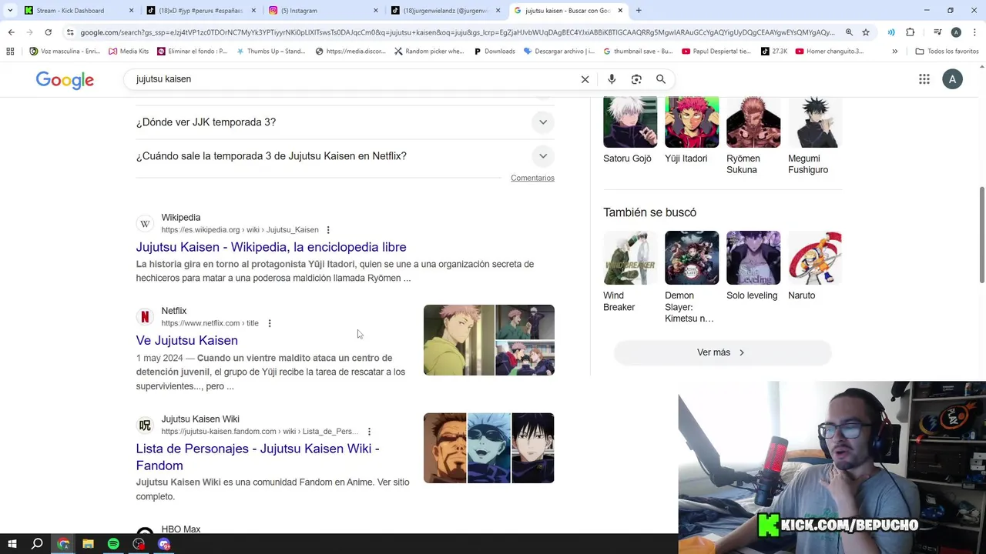Open Windows Start menu

pos(12,544)
